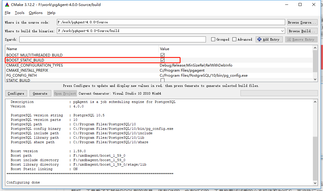Open the Help menu

point(51,13)
